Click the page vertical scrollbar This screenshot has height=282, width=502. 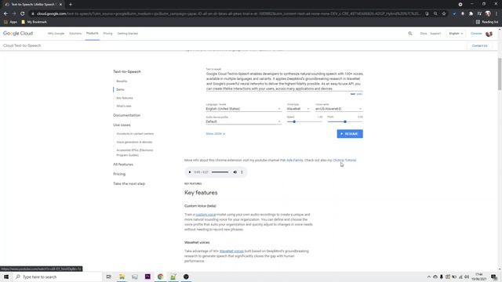coord(500,74)
